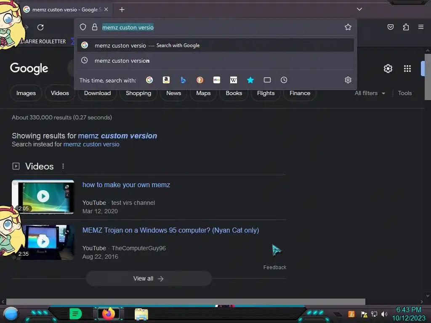This screenshot has height=323, width=431.
Task: Open the network tray icon
Action: (374, 314)
